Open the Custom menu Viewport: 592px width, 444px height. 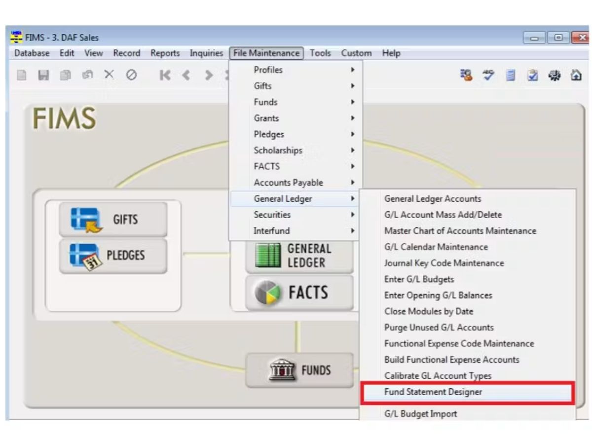356,53
